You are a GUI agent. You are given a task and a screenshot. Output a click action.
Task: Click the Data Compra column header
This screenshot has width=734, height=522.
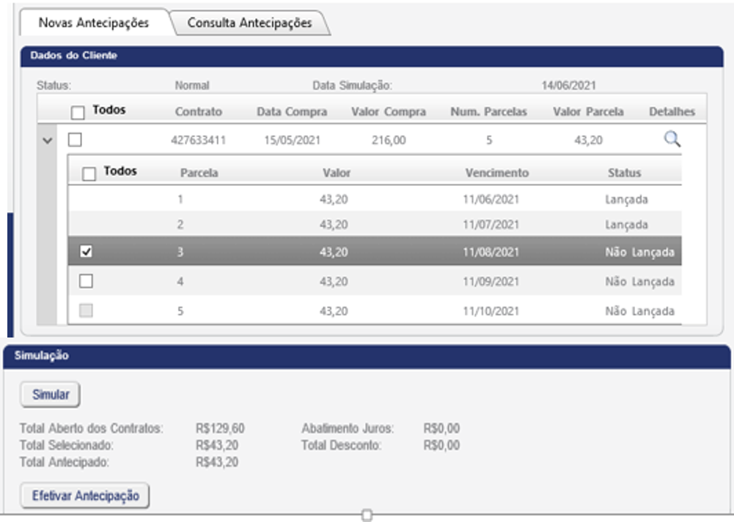(292, 112)
